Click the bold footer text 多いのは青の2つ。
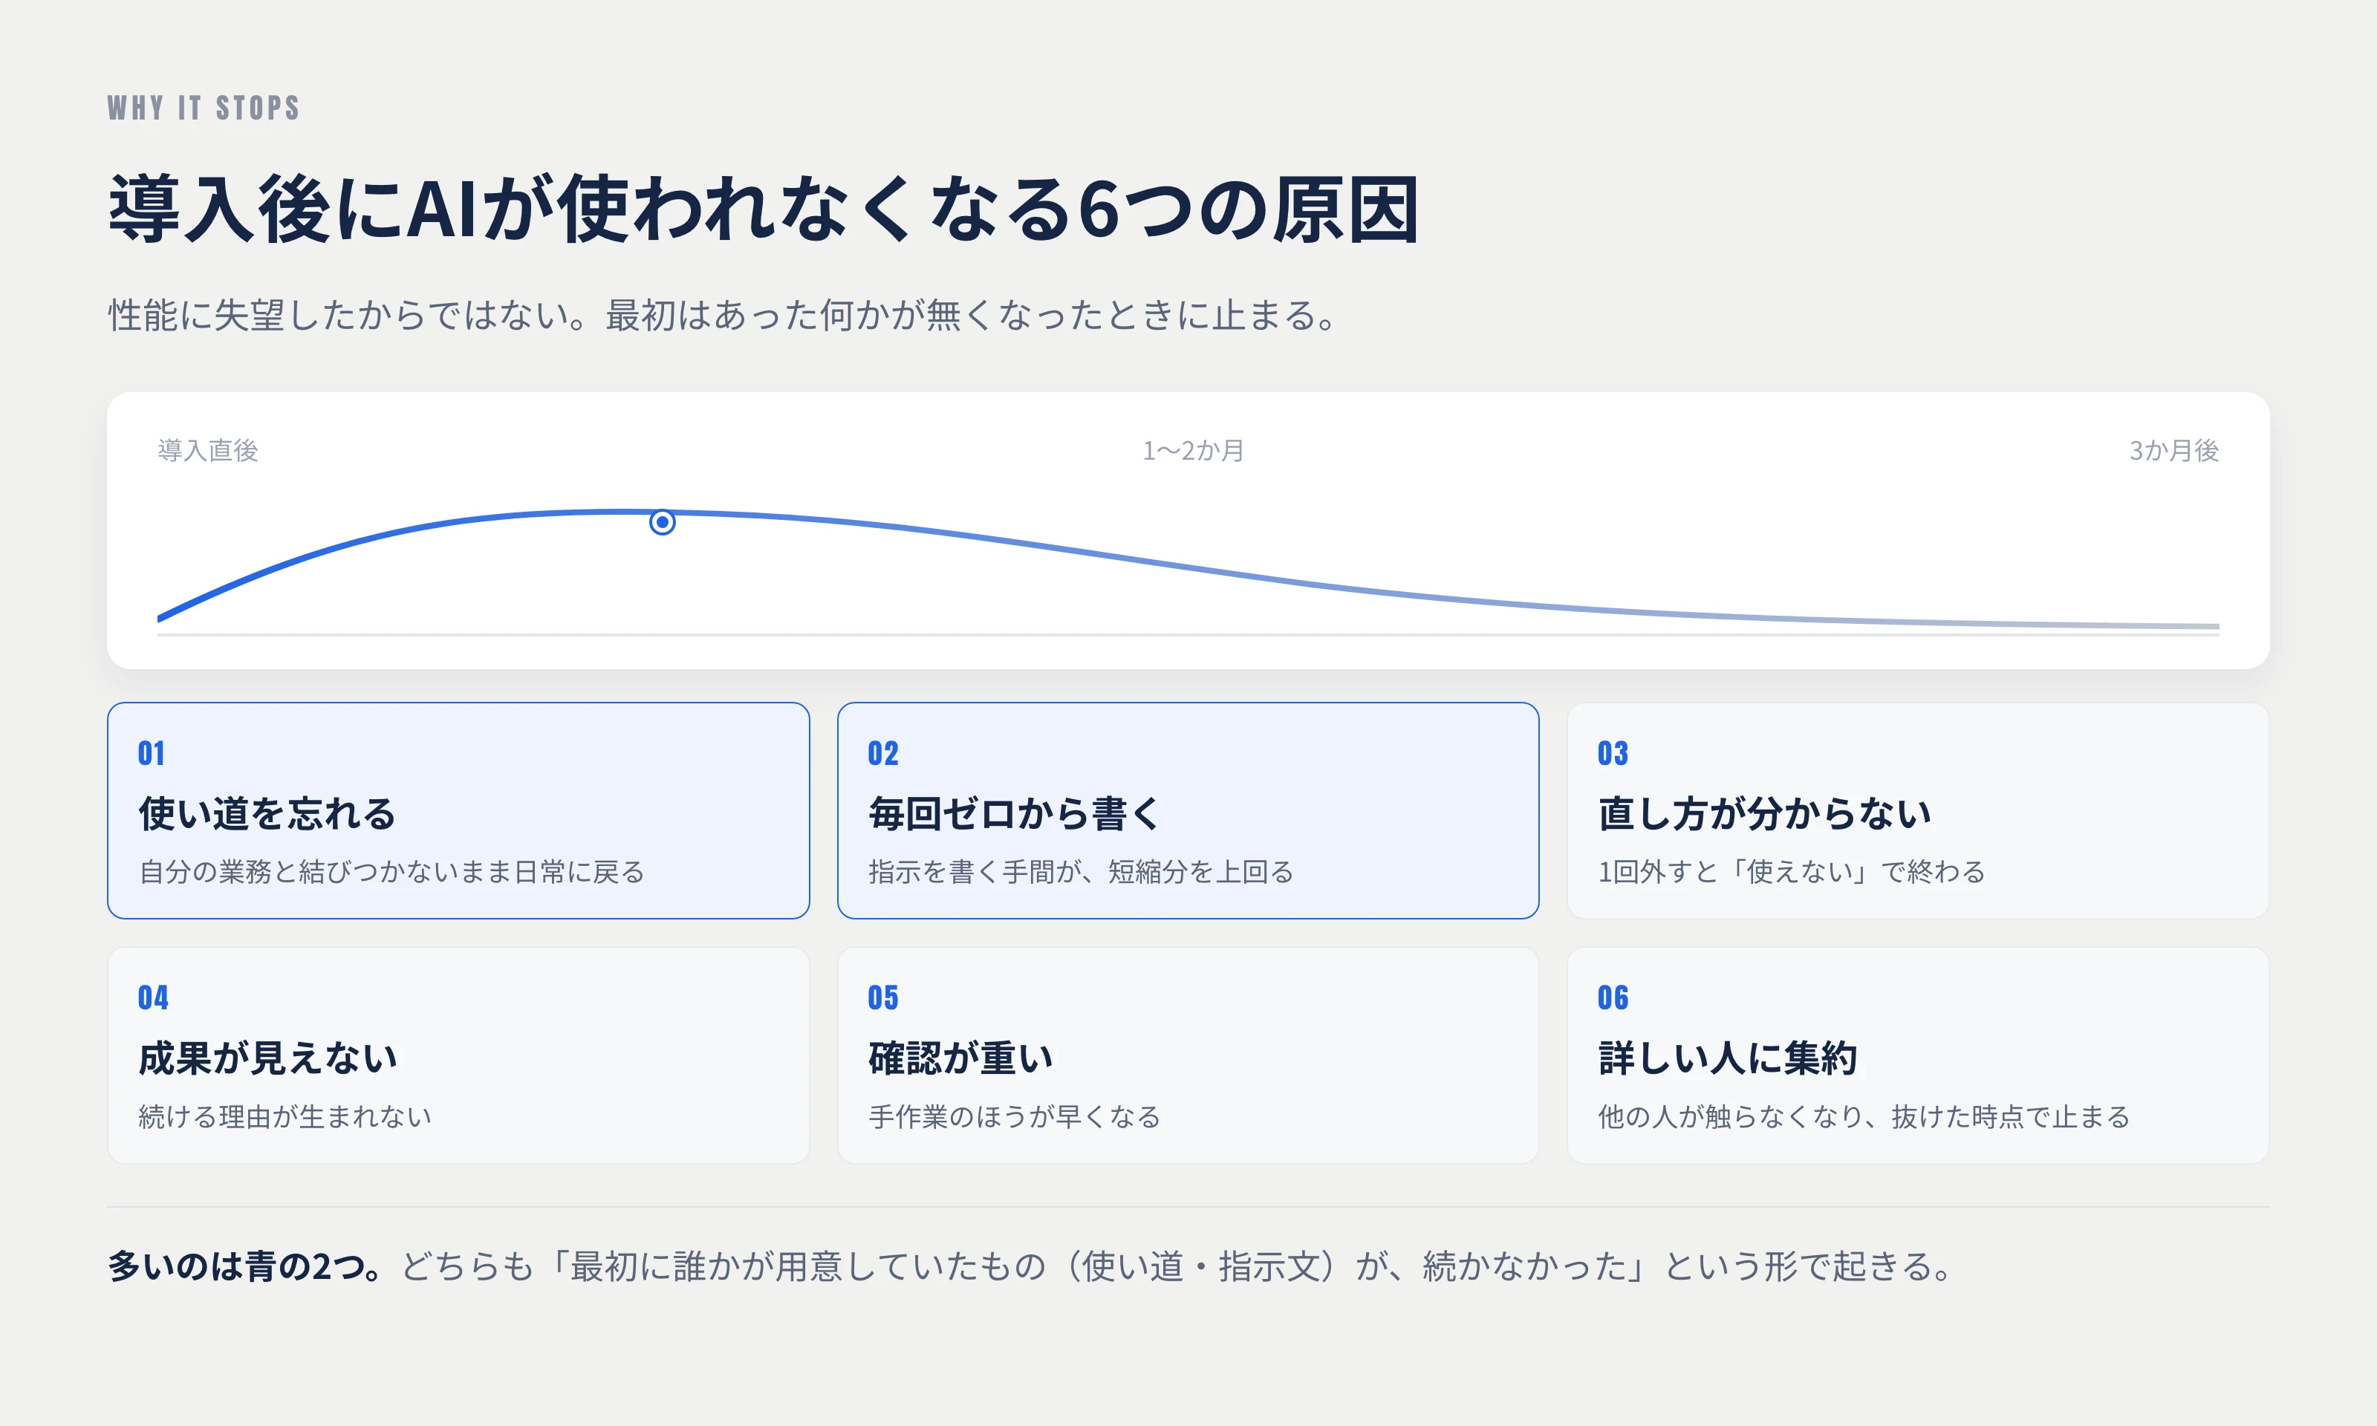The image size is (2377, 1426). coord(244,1266)
